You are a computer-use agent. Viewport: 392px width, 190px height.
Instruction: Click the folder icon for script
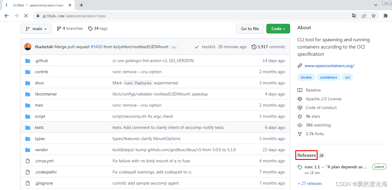(28, 116)
